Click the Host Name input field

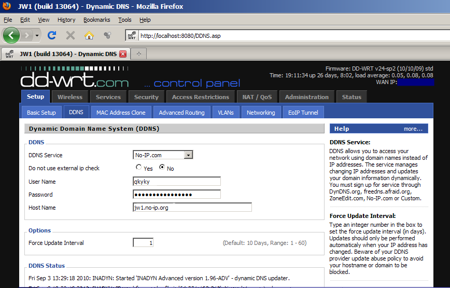tap(192, 208)
